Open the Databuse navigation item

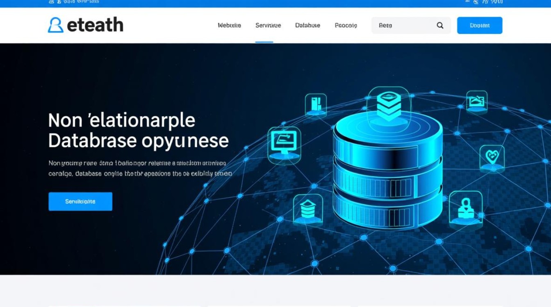(307, 25)
